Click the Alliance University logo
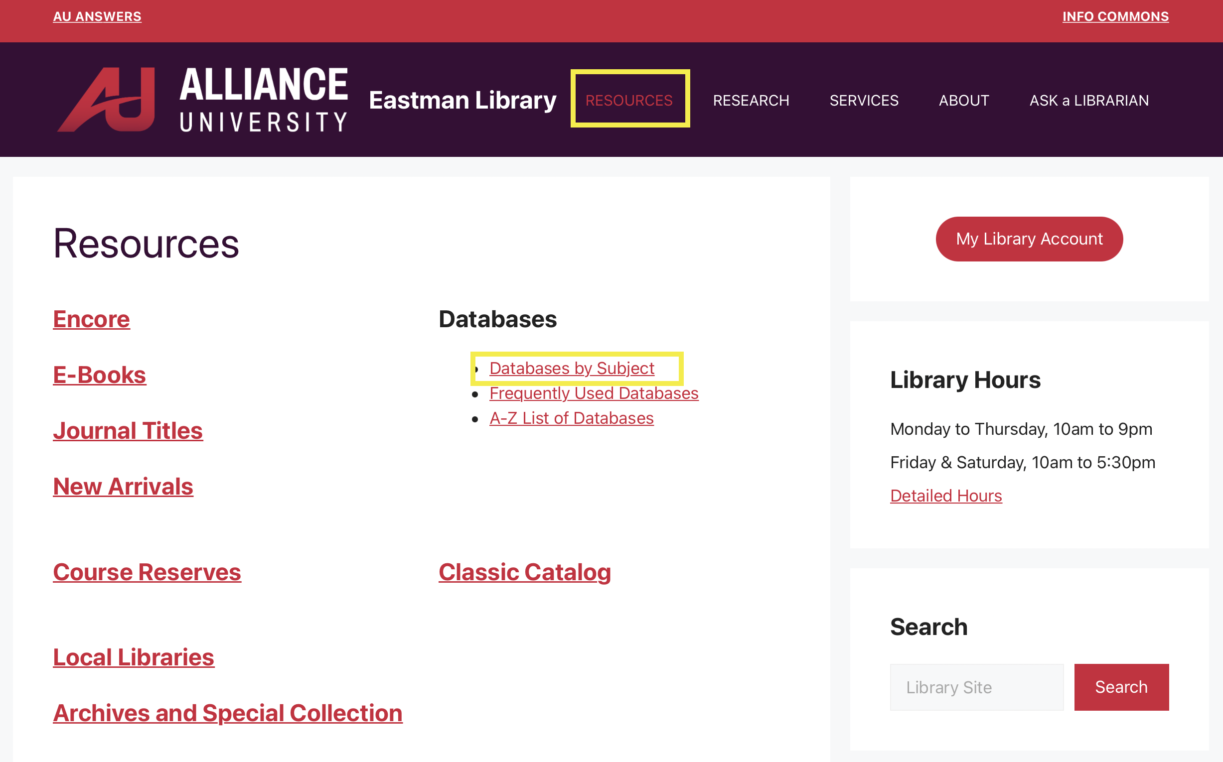 pyautogui.click(x=203, y=100)
